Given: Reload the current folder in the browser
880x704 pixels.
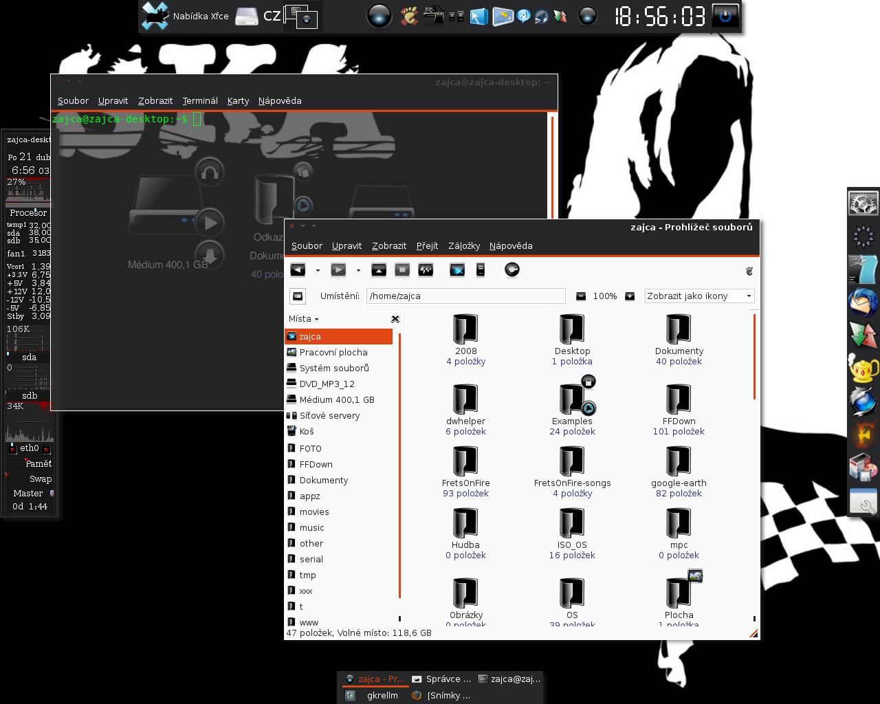Looking at the screenshot, I should coord(426,270).
